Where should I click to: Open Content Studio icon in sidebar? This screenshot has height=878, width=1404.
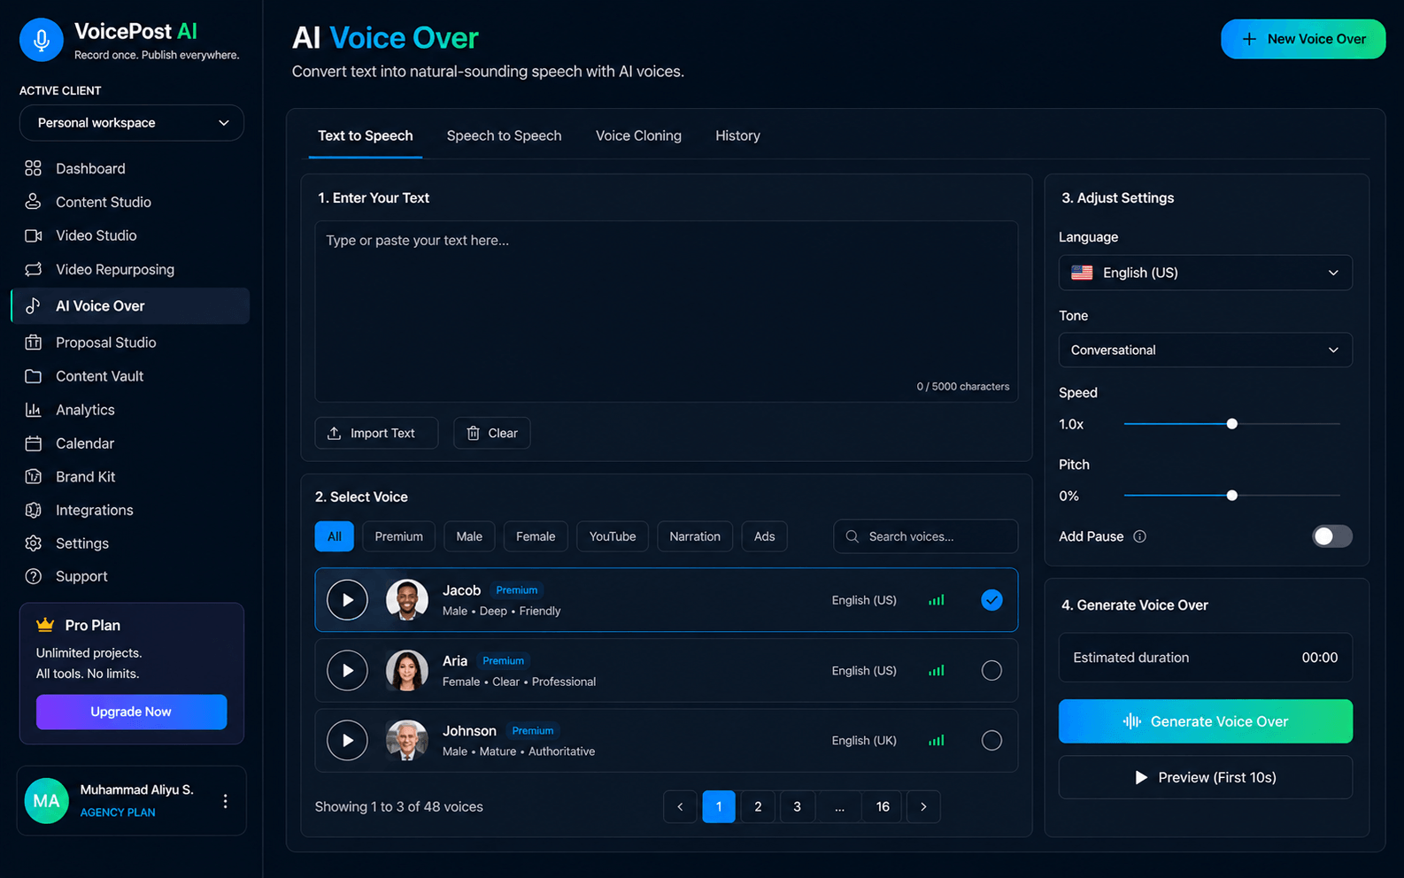click(x=33, y=202)
